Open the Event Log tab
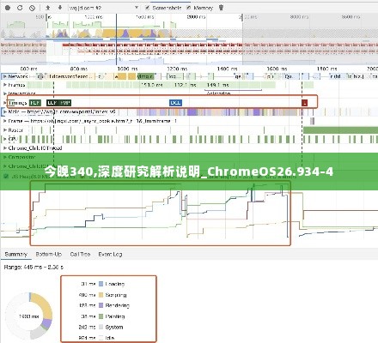The height and width of the screenshot is (343, 378). (x=110, y=254)
